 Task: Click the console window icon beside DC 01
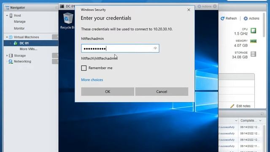pos(62,7)
